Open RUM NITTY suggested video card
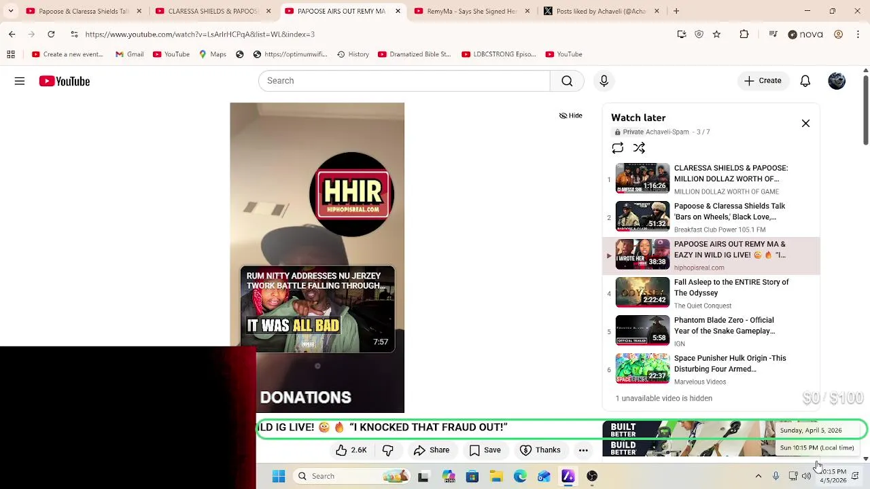870x489 pixels. [x=317, y=310]
